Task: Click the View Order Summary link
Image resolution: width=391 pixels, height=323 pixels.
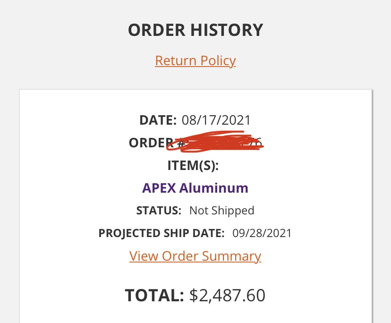Action: pyautogui.click(x=195, y=256)
